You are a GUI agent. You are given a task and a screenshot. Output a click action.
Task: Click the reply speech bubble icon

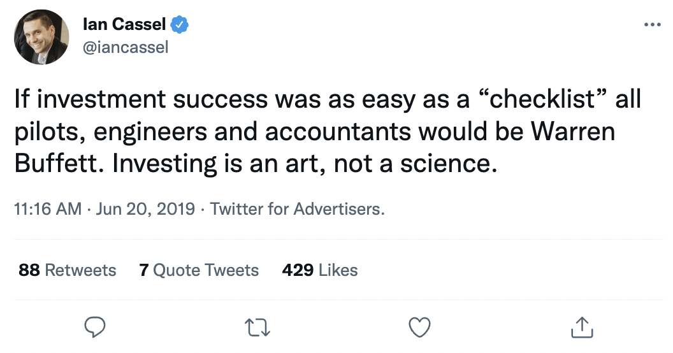(x=95, y=327)
